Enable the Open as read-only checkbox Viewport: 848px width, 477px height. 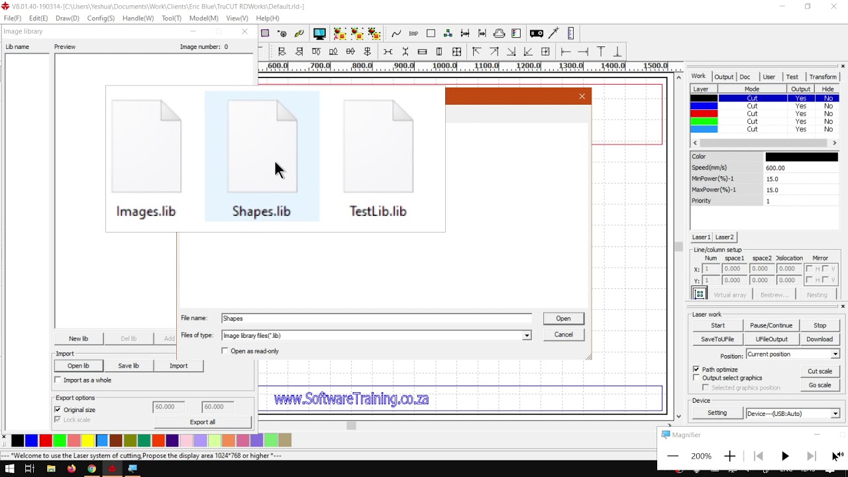225,351
